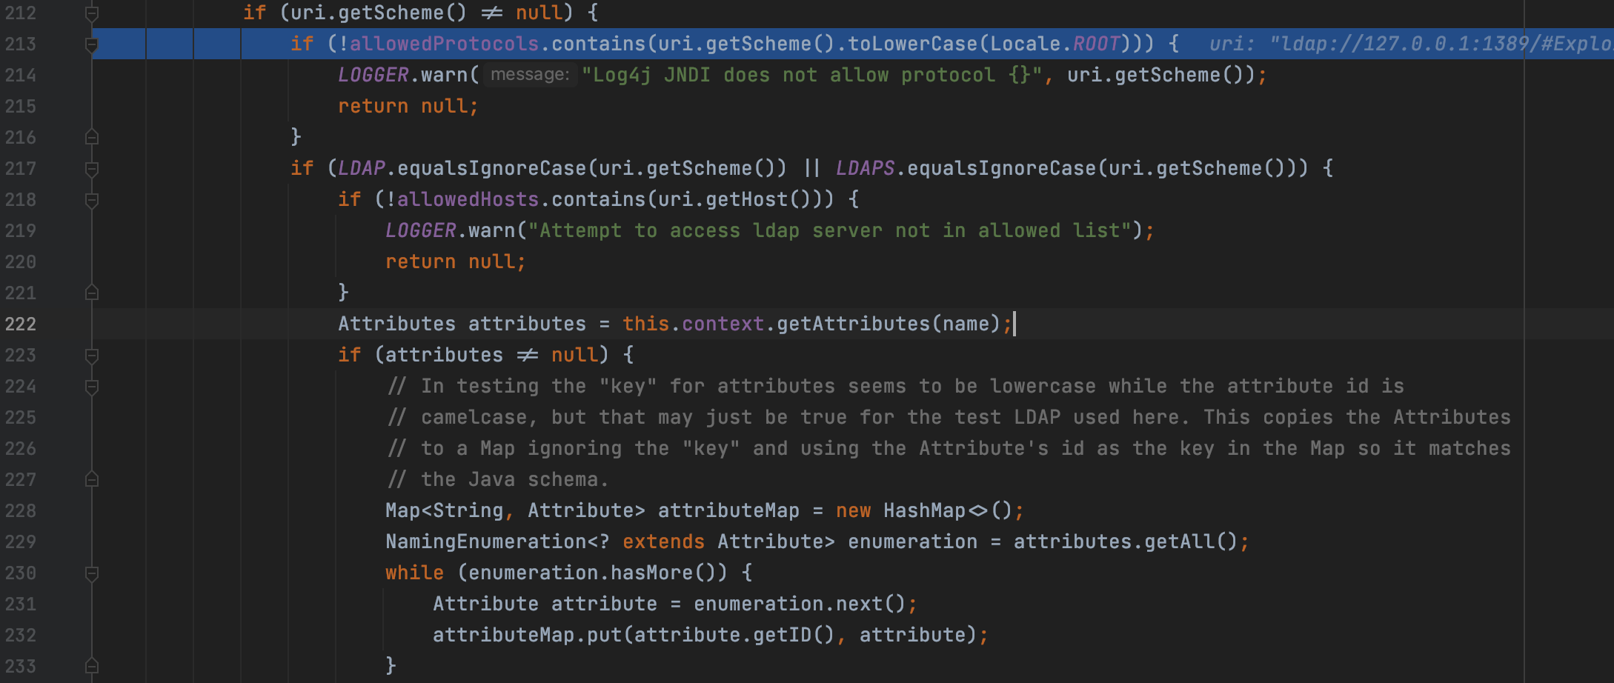Fold the attributes null check at line 223
1614x683 pixels.
point(92,356)
